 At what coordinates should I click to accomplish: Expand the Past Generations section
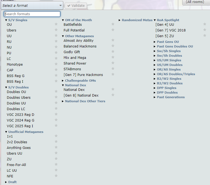coord(169,97)
